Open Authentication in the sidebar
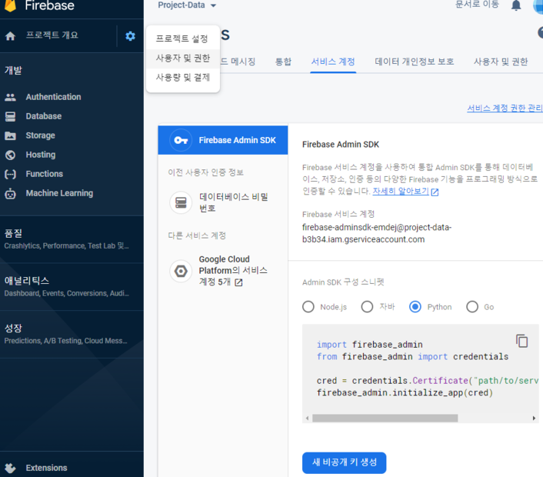The image size is (543, 477). pyautogui.click(x=53, y=97)
